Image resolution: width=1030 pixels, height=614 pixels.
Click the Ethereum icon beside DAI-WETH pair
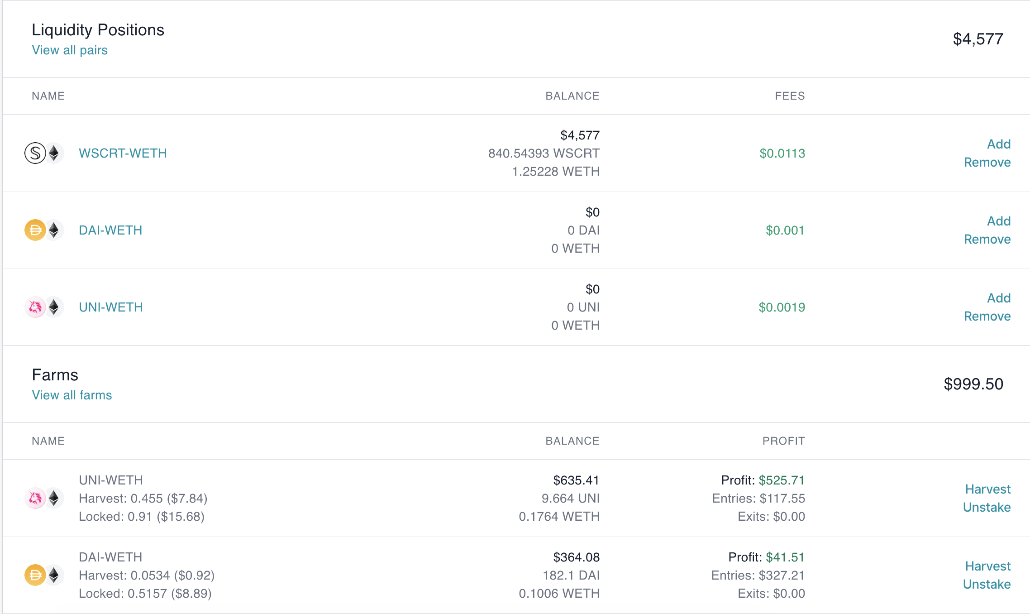(54, 230)
